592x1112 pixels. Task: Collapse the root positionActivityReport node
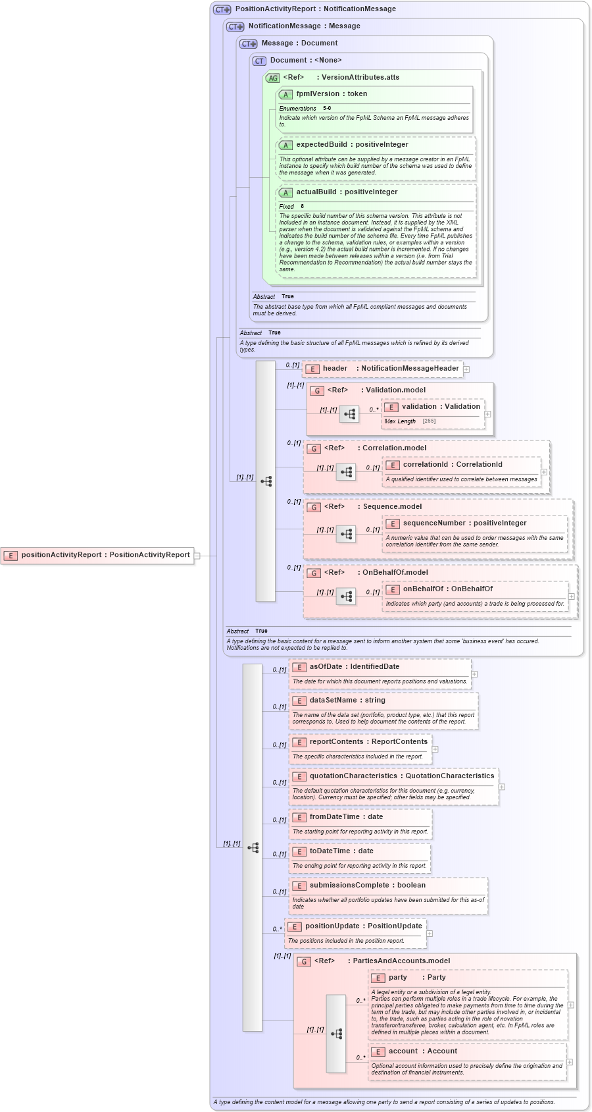tap(197, 555)
